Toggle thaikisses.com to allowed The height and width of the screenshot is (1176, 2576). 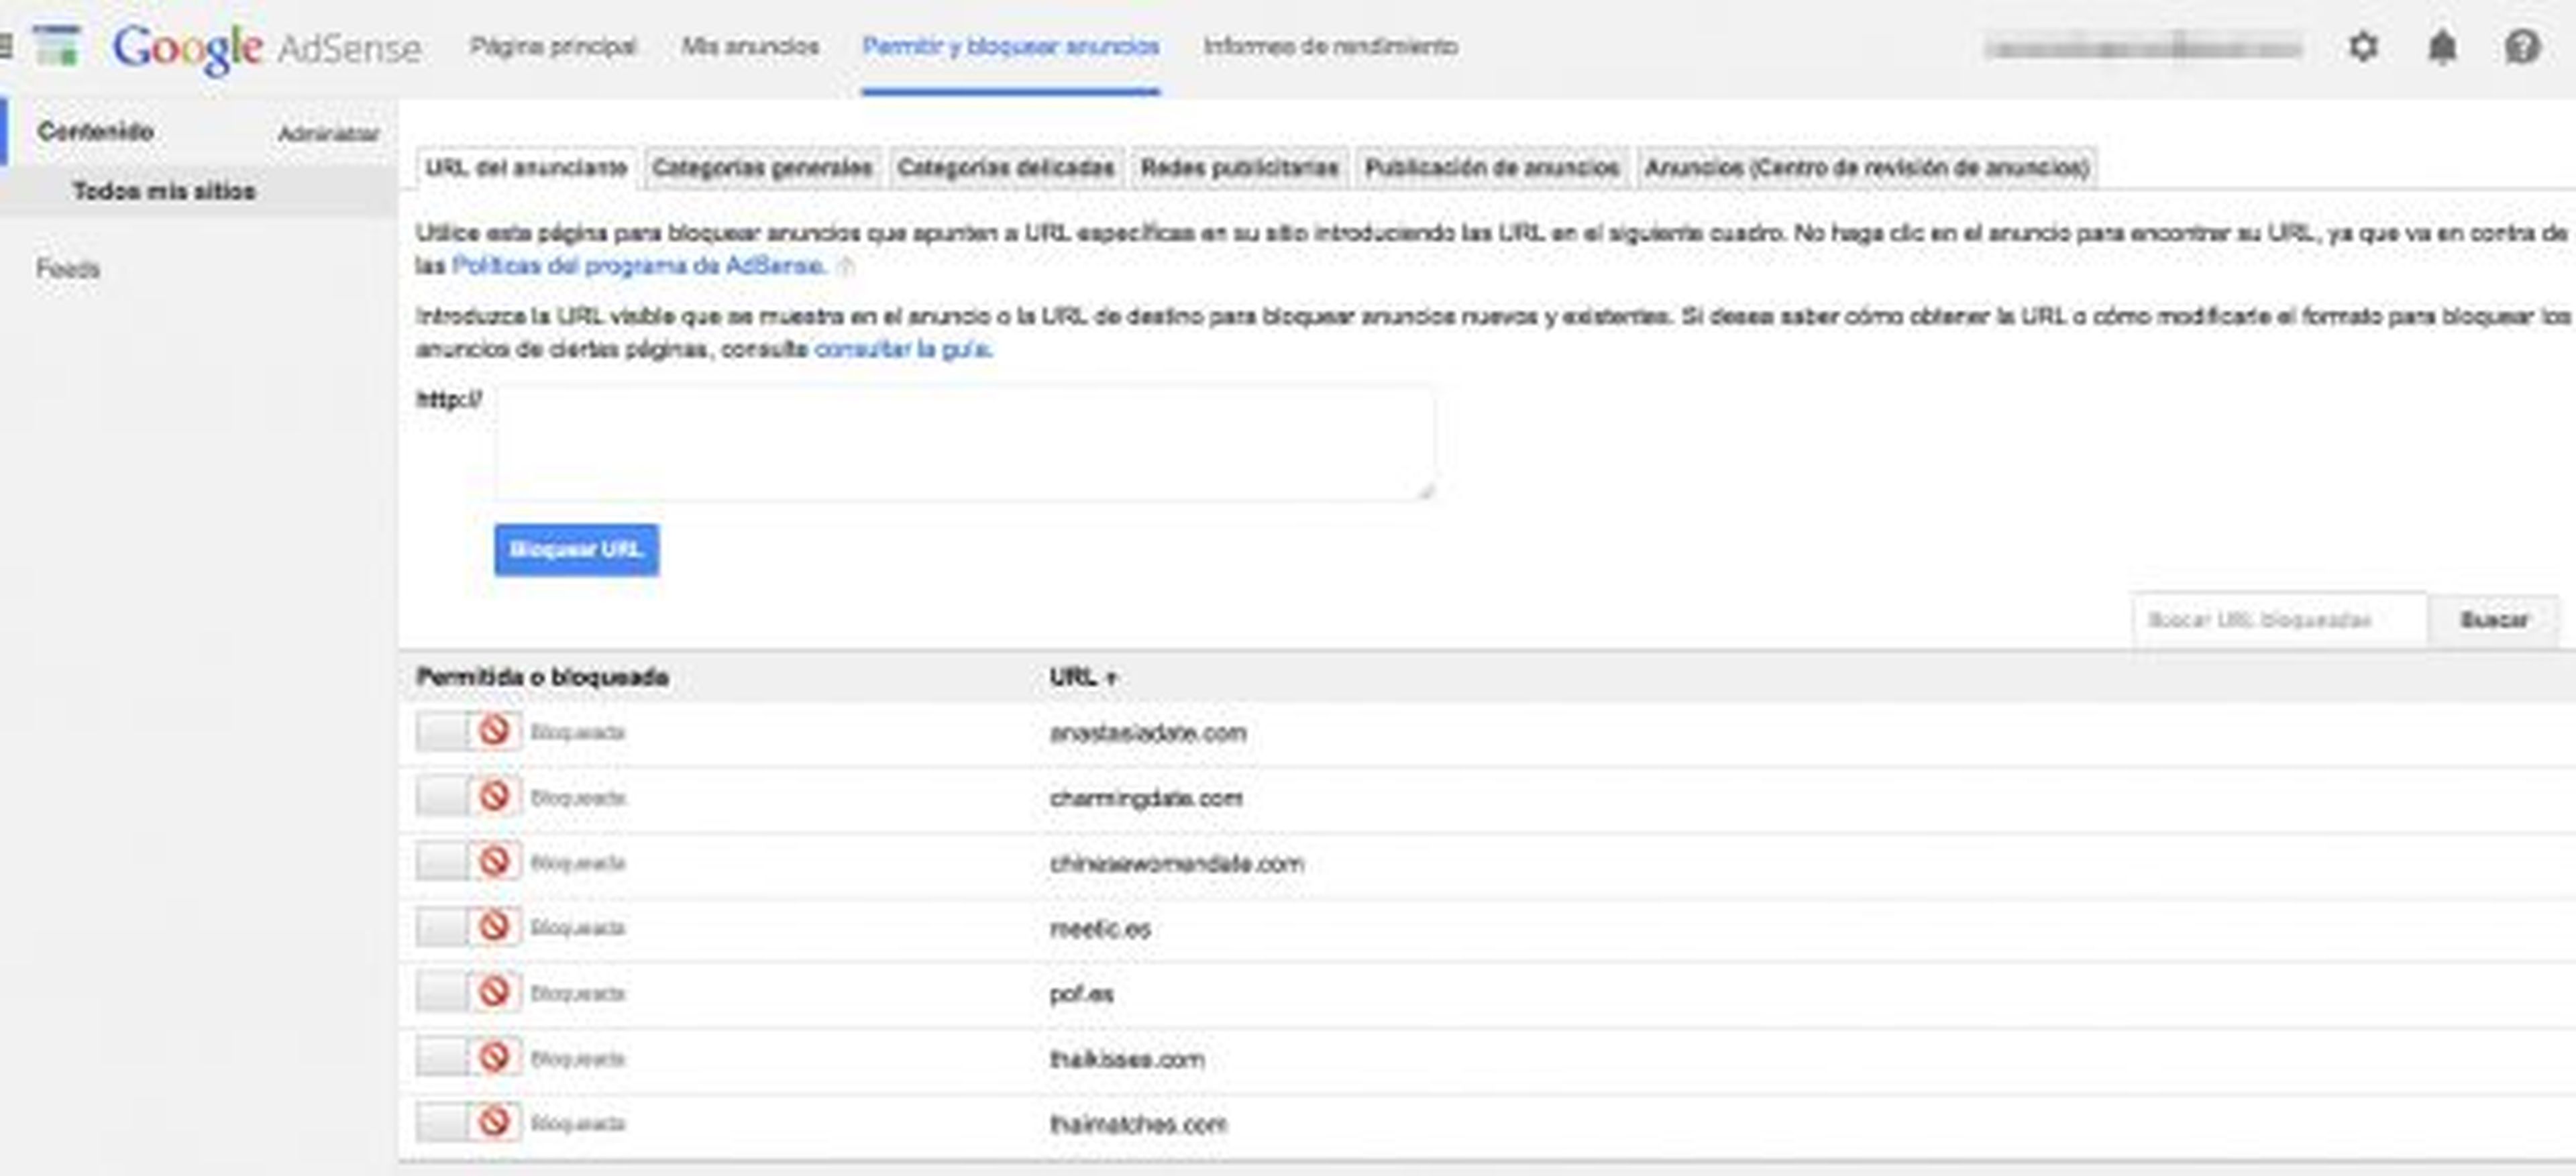click(442, 1057)
